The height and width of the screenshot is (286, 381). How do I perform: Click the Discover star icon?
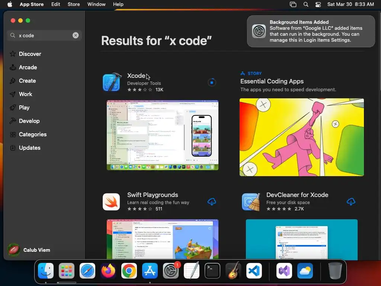click(13, 54)
